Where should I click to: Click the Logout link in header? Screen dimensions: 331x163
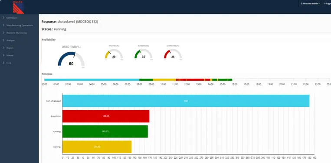pyautogui.click(x=327, y=3)
